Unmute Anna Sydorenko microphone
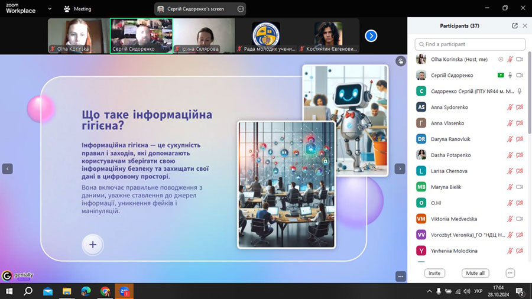Image resolution: width=532 pixels, height=299 pixels. (510, 107)
